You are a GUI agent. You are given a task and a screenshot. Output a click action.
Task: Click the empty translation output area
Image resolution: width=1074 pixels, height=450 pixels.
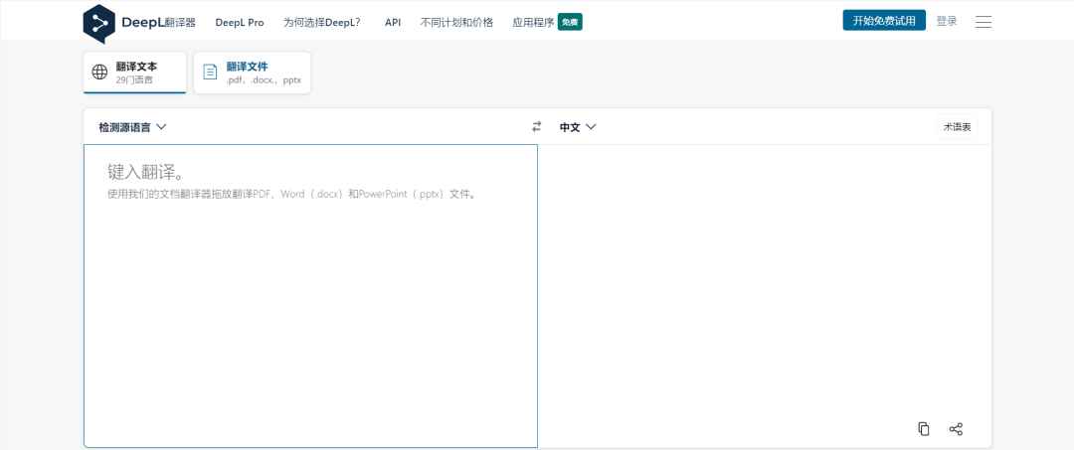click(x=764, y=278)
